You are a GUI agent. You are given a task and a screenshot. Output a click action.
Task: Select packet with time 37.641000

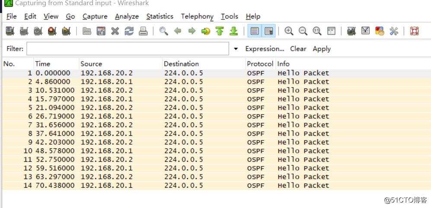click(x=217, y=134)
